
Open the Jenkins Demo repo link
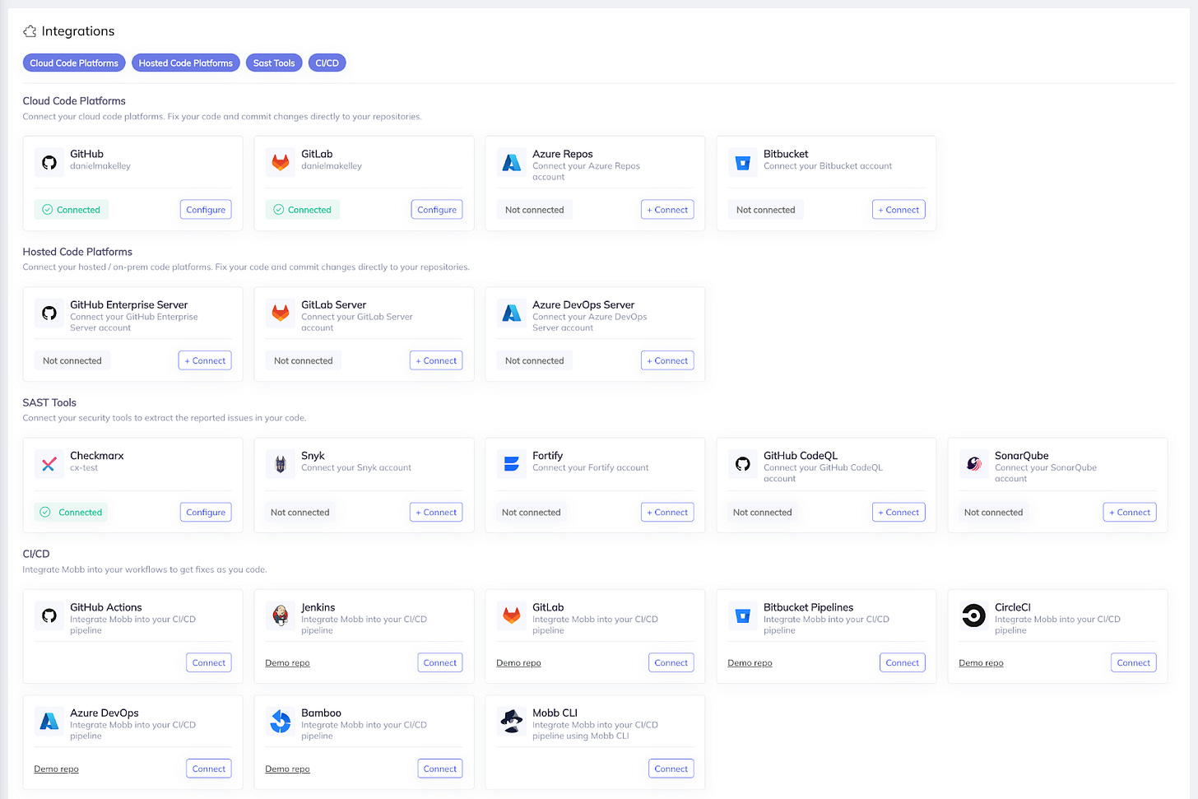[287, 663]
